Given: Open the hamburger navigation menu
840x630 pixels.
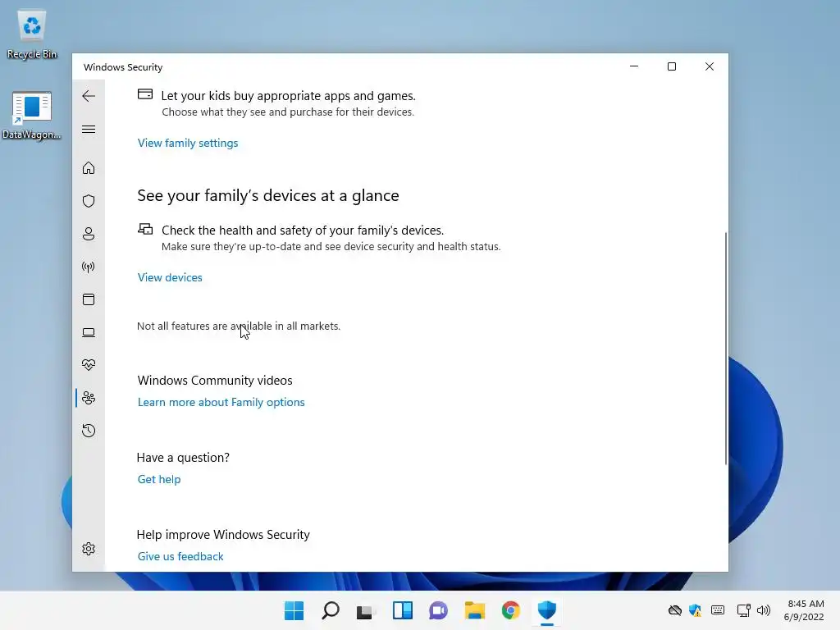Looking at the screenshot, I should pos(89,129).
